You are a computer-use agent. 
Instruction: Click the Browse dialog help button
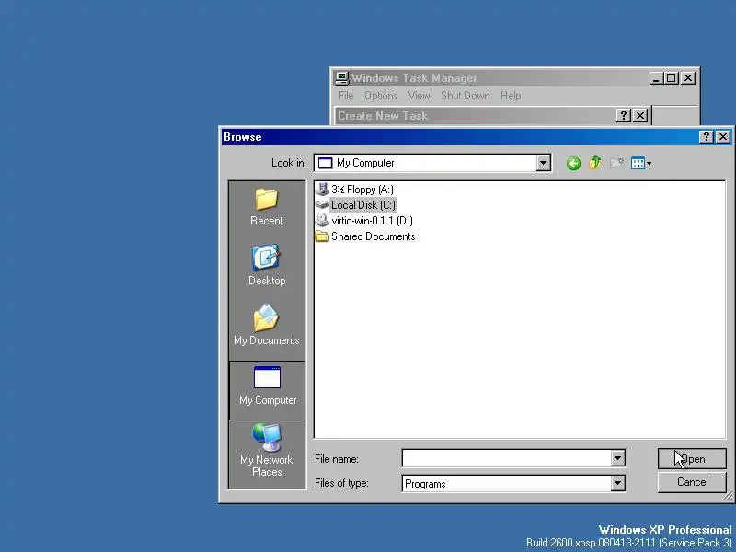(706, 136)
